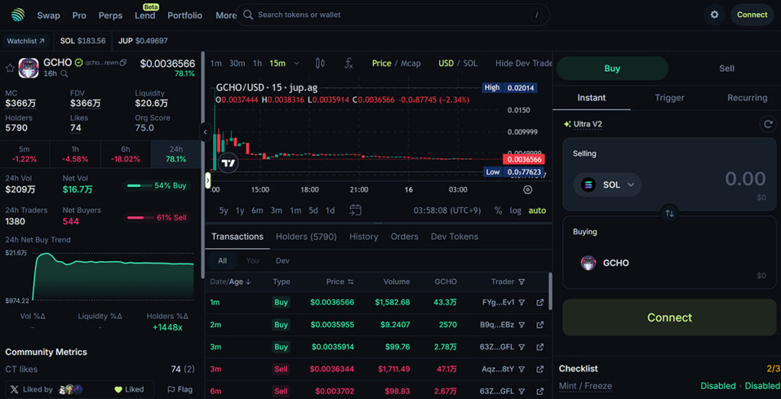Switch to Dev Tokens tab
The height and width of the screenshot is (399, 781).
[455, 237]
